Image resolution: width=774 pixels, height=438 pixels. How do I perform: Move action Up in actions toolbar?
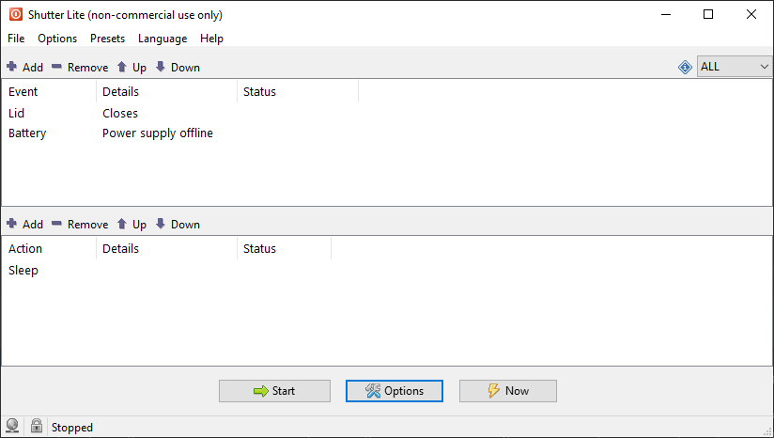click(132, 225)
